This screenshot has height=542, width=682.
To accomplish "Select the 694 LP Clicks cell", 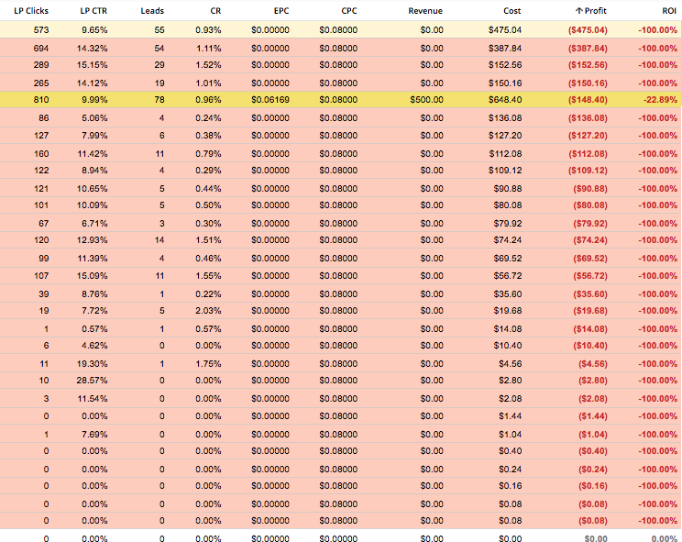I will (41, 49).
